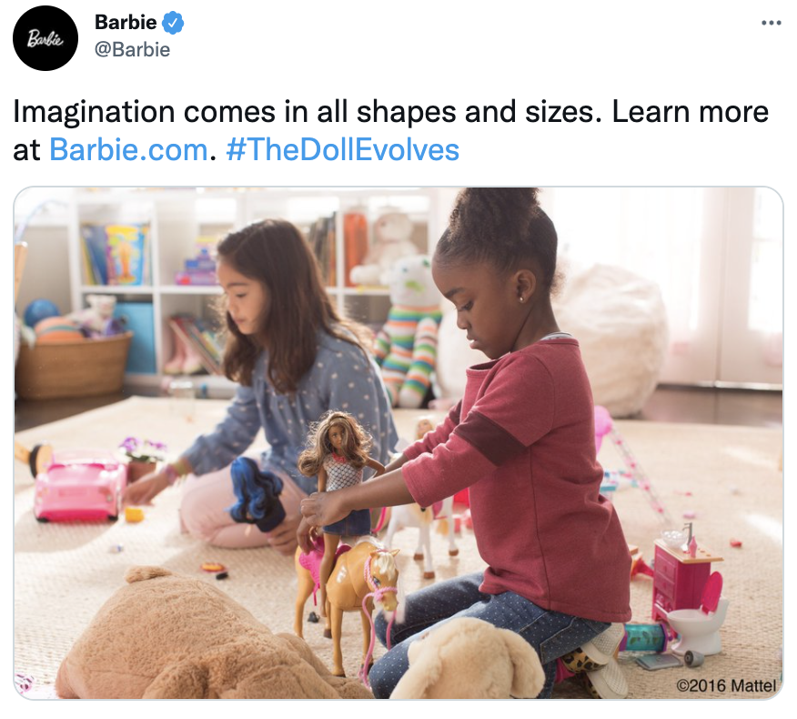The height and width of the screenshot is (719, 797).
Task: Open the #TheDollEvolves hashtag
Action: coord(343,150)
